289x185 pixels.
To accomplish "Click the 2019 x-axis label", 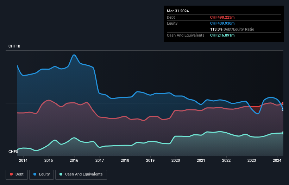I will [150, 160].
